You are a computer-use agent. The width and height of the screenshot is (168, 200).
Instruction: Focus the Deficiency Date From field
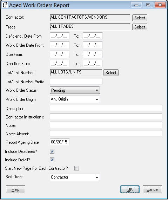point(60,36)
